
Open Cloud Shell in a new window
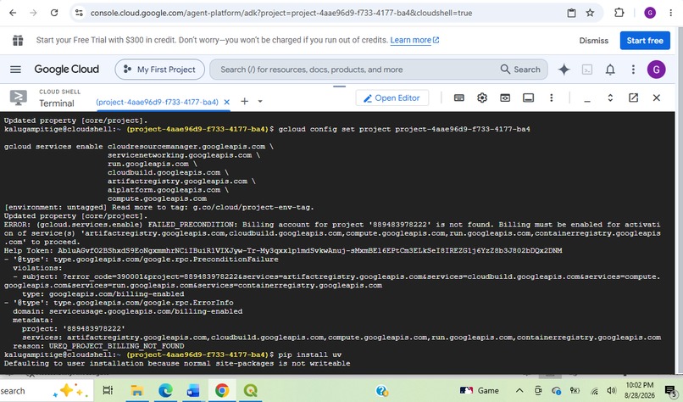tap(633, 98)
